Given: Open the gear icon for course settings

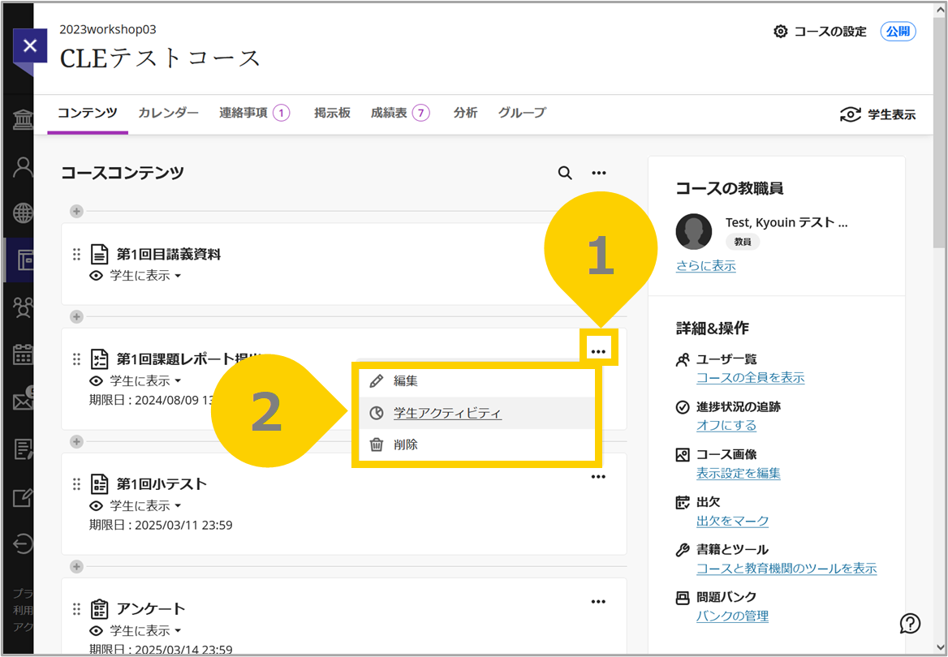Looking at the screenshot, I should pos(781,32).
